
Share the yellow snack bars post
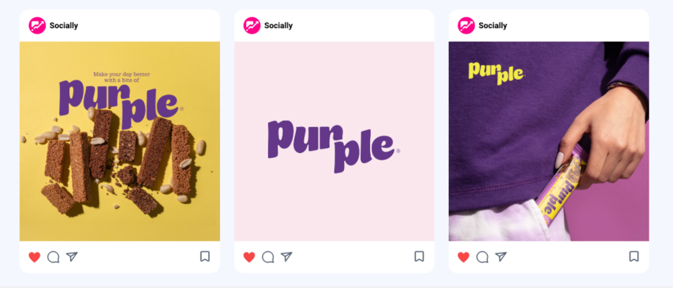coord(72,256)
